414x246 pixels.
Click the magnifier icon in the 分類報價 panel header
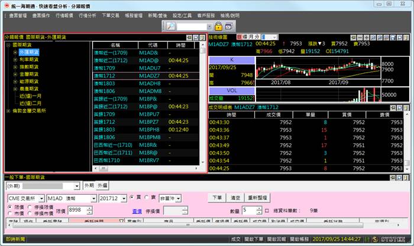[196, 38]
